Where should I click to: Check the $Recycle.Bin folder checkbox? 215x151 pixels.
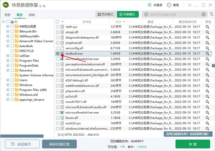pyautogui.click(x=12, y=31)
